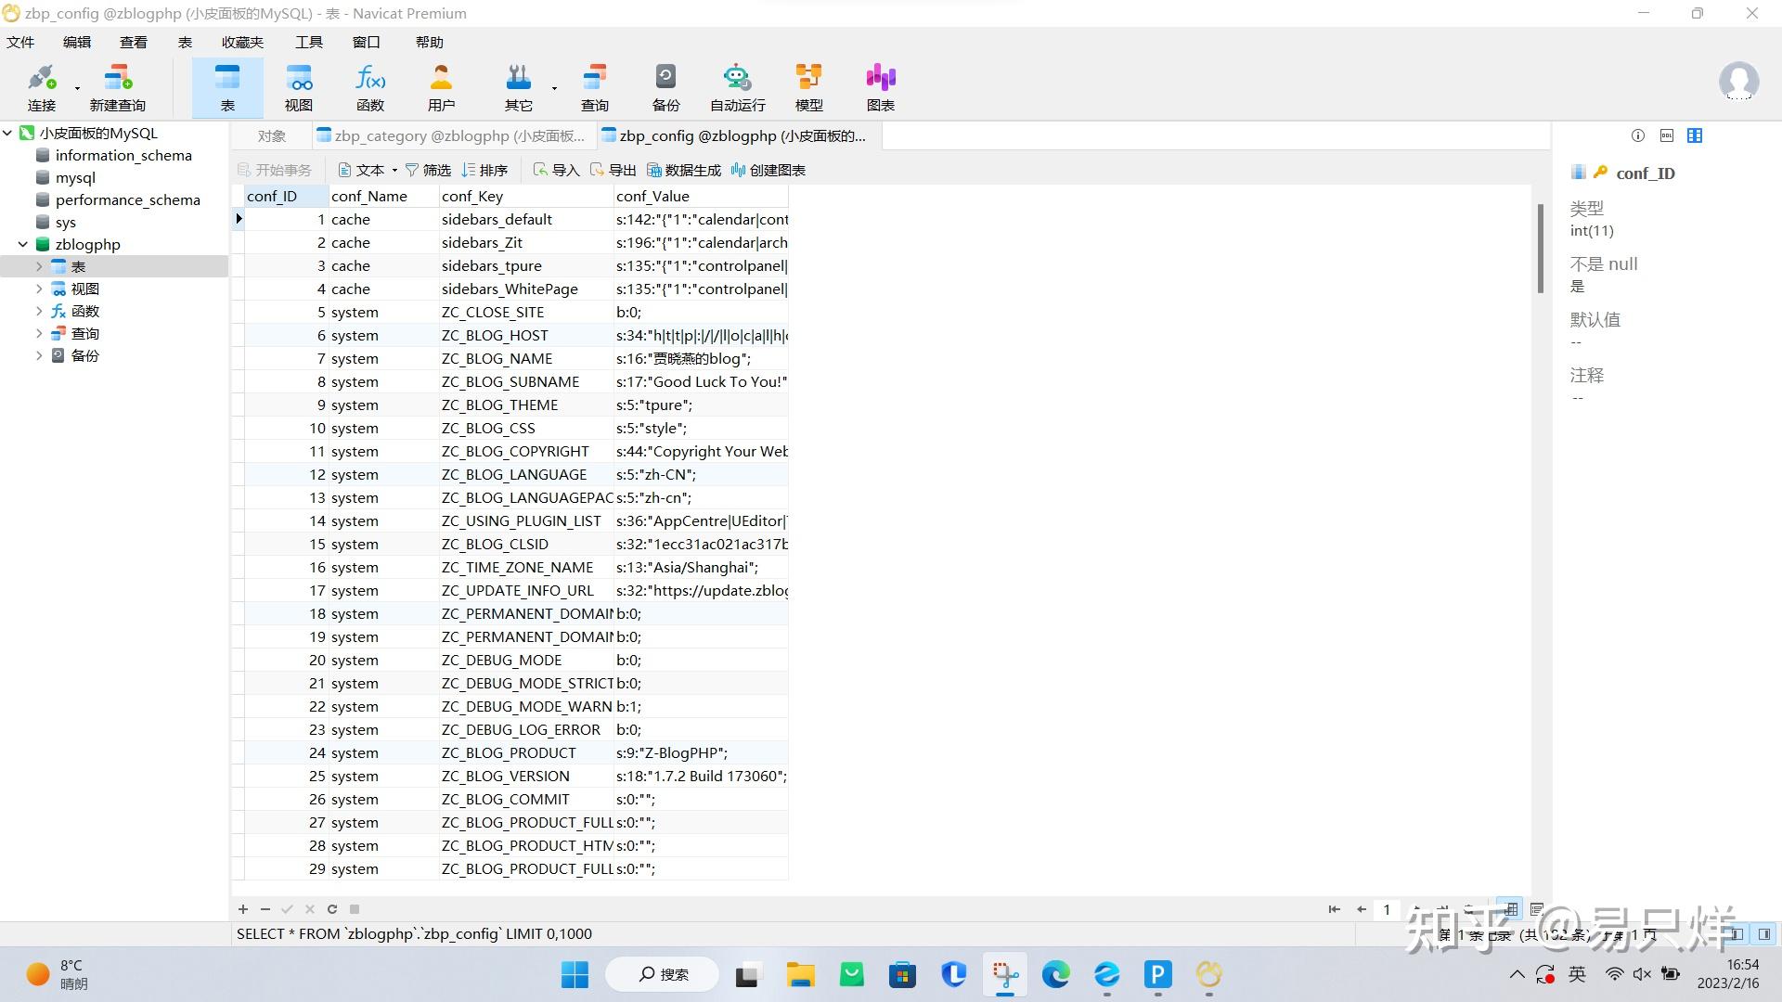The height and width of the screenshot is (1002, 1782).
Task: Open the 文本 dropdown in table toolbar
Action: [x=368, y=170]
